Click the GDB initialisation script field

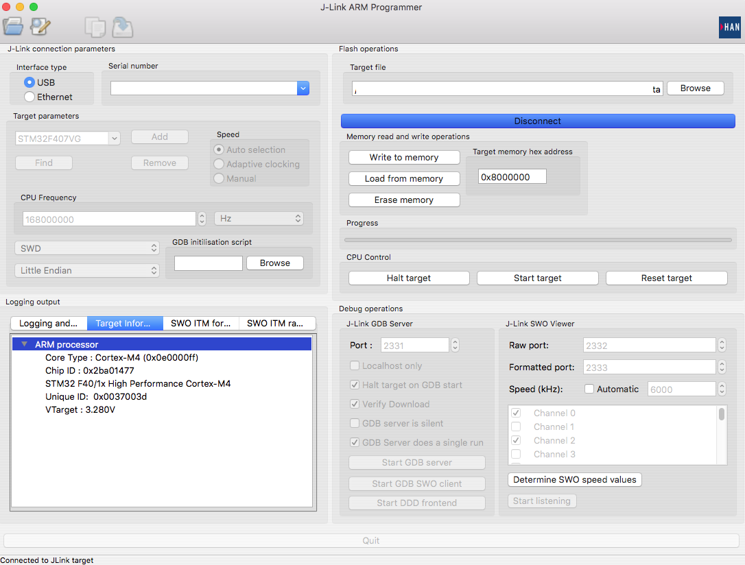click(208, 263)
